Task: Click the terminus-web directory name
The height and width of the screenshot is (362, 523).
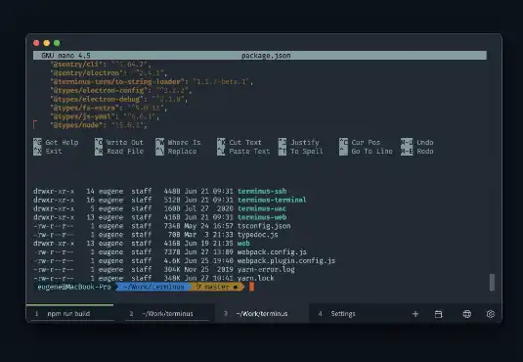Action: click(262, 217)
